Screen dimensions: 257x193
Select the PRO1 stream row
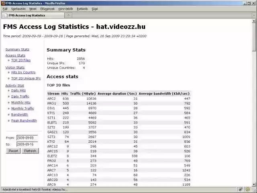(119, 103)
